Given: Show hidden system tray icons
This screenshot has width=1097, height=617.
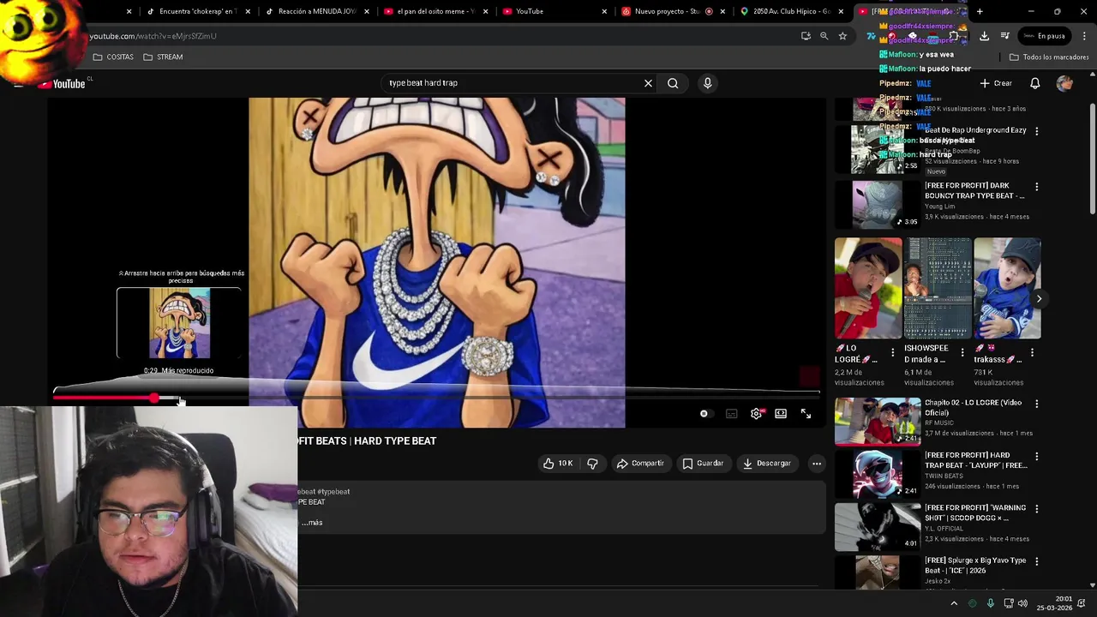Looking at the screenshot, I should pyautogui.click(x=954, y=603).
